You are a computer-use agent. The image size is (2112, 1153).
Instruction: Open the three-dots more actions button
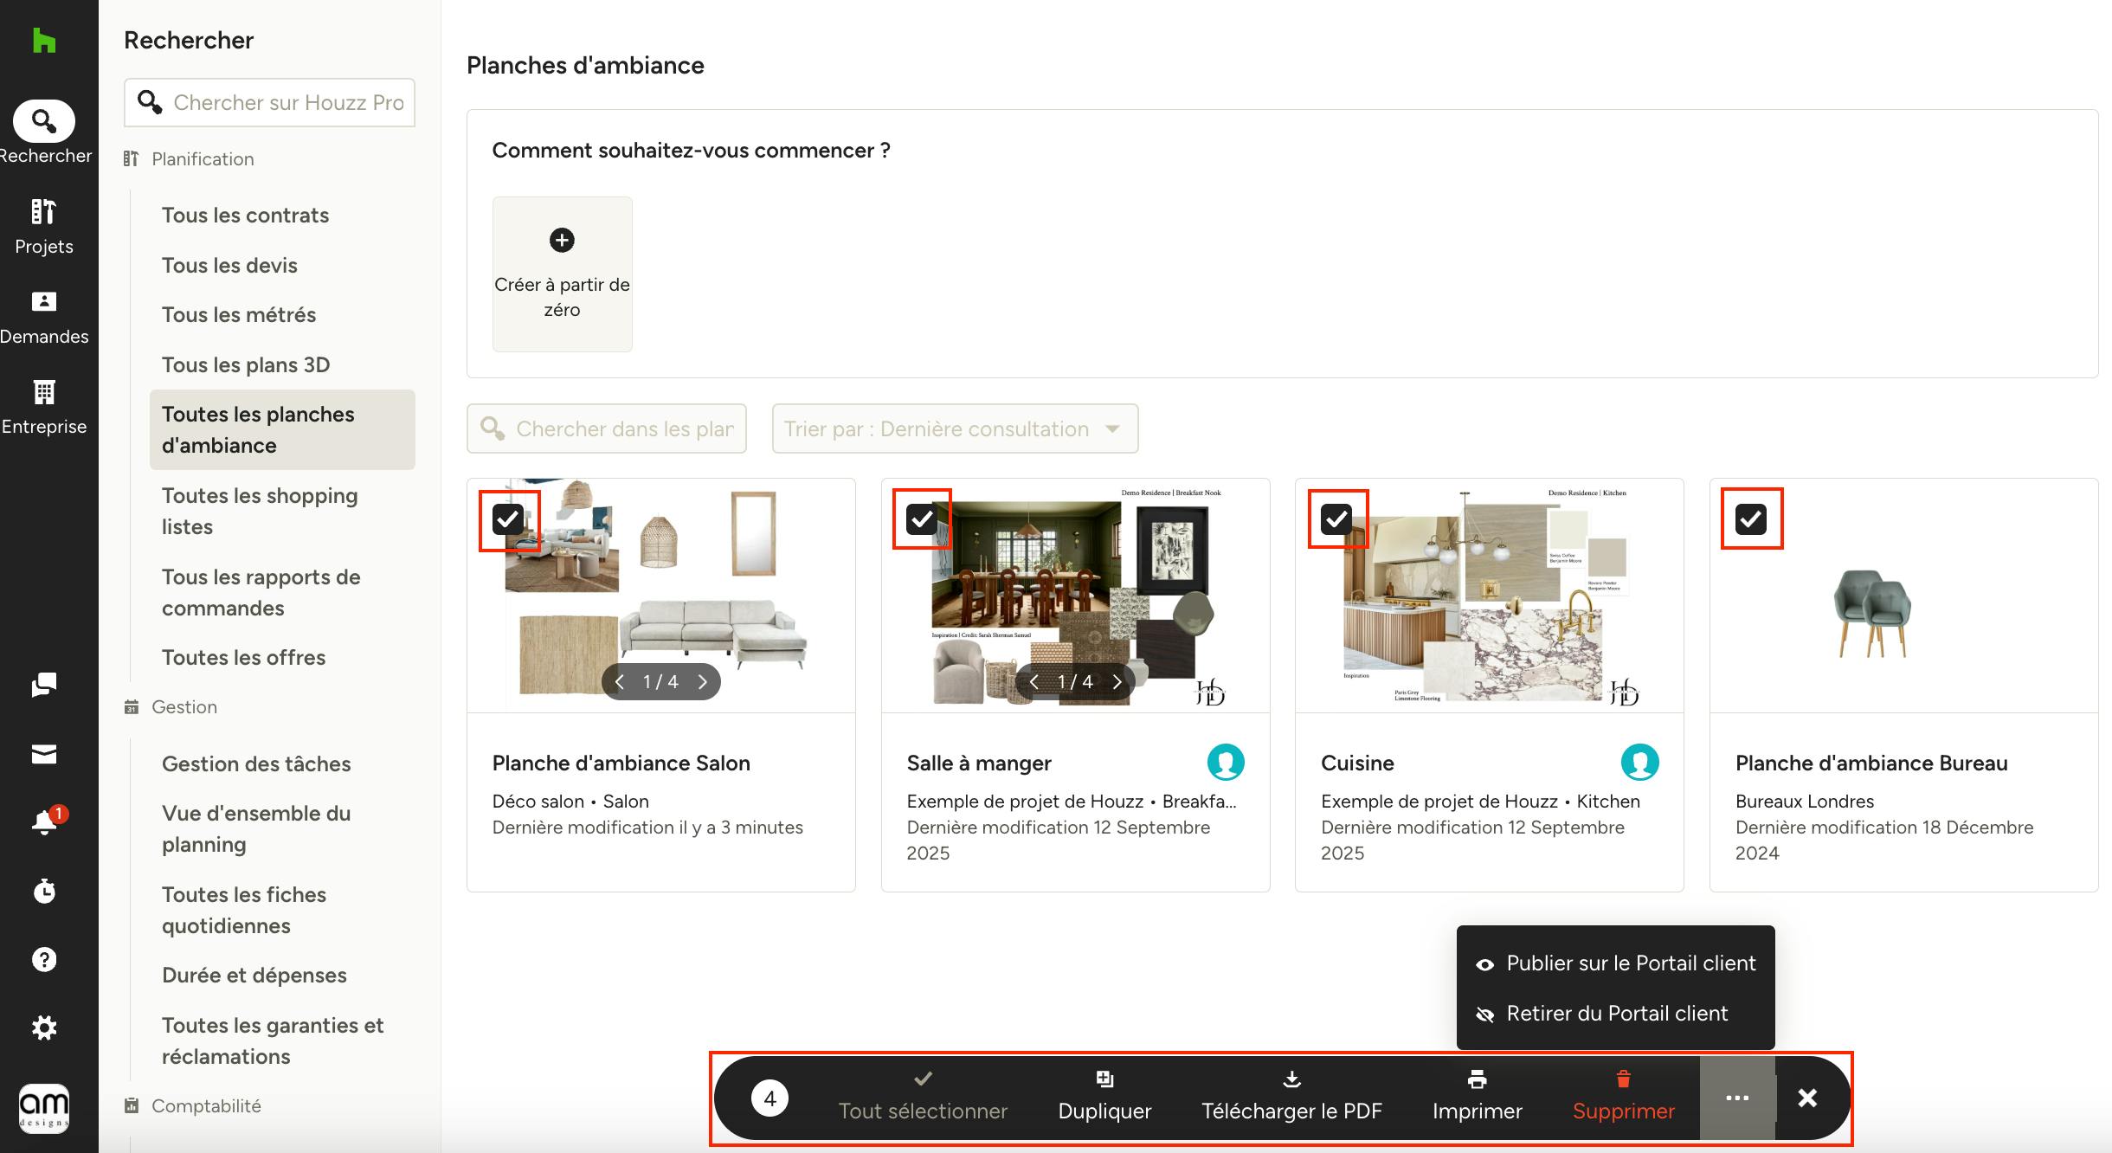[1737, 1098]
